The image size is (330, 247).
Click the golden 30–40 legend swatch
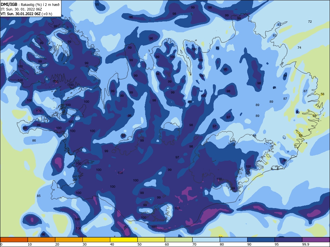[96, 240]
